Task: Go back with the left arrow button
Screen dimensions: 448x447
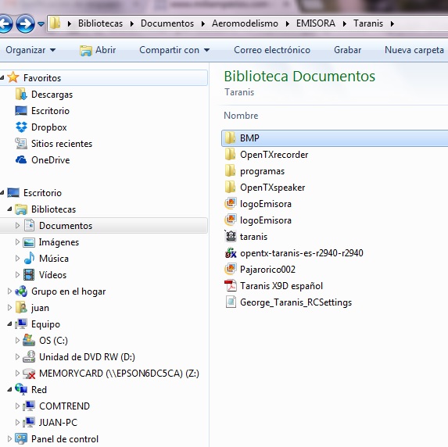Action: pyautogui.click(x=5, y=23)
